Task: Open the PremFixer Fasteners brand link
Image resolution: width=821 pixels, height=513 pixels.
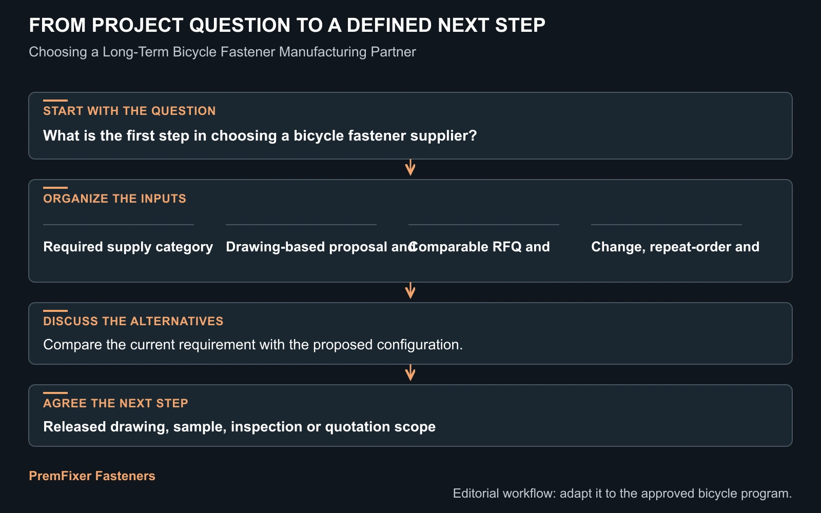Action: (x=92, y=476)
